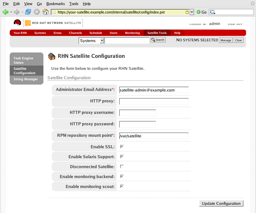Toggle the Enable monitoring backend checkbox
The width and height of the screenshot is (256, 213).
coord(122,177)
